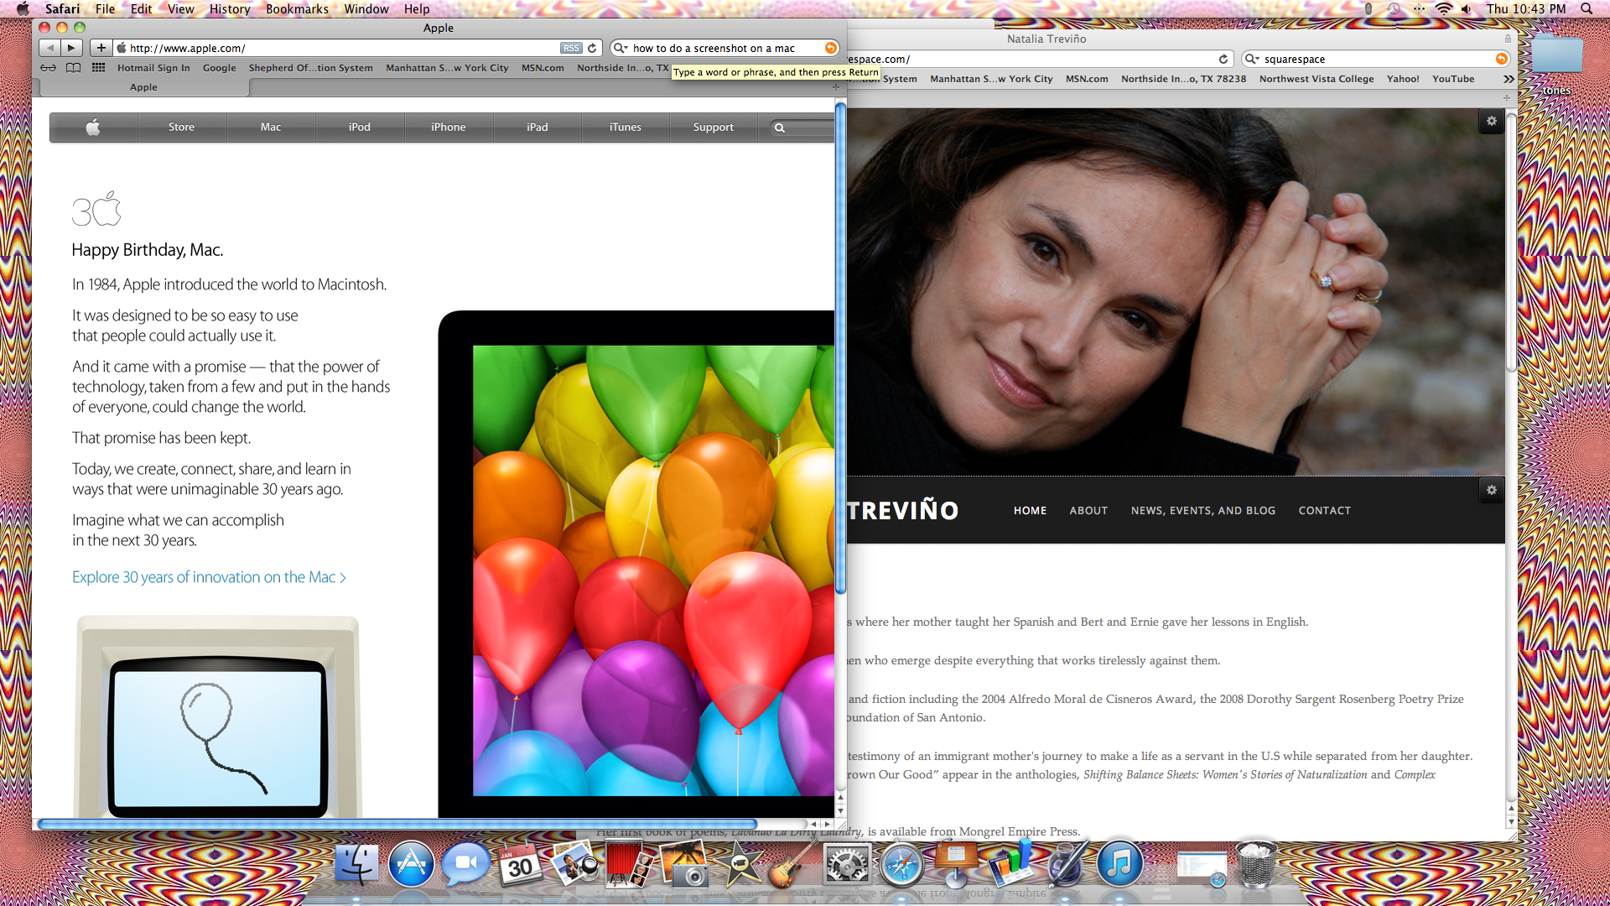Expand hidden bookmarks chevron in back window
The image size is (1610, 906).
[1509, 79]
